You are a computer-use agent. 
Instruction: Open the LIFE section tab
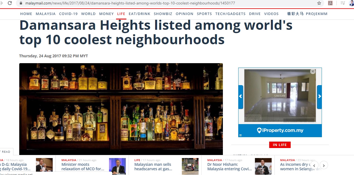click(121, 14)
